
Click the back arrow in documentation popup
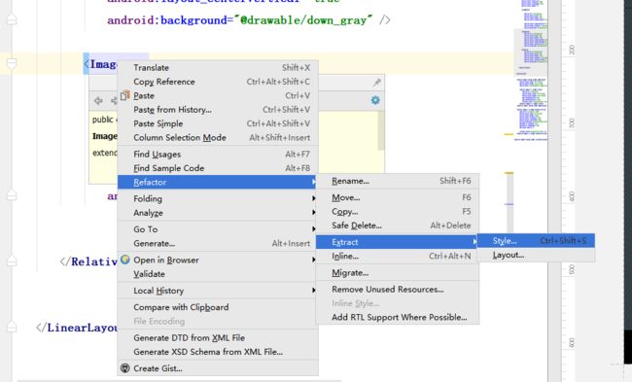pyautogui.click(x=98, y=100)
